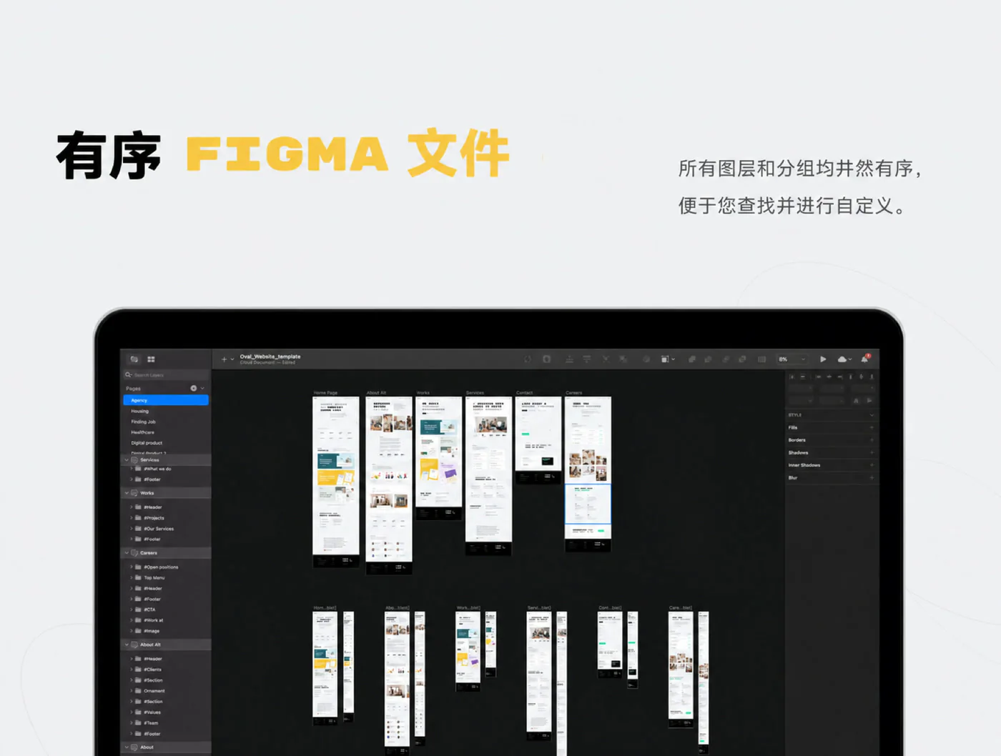Click the Forward arrange toolbar icon
This screenshot has width=1001, height=756.
point(570,359)
